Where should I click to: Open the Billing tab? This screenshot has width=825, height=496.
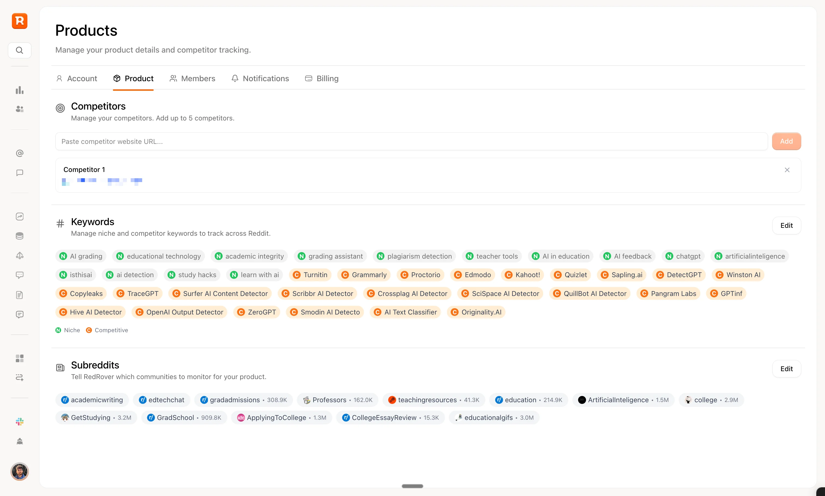(x=321, y=78)
